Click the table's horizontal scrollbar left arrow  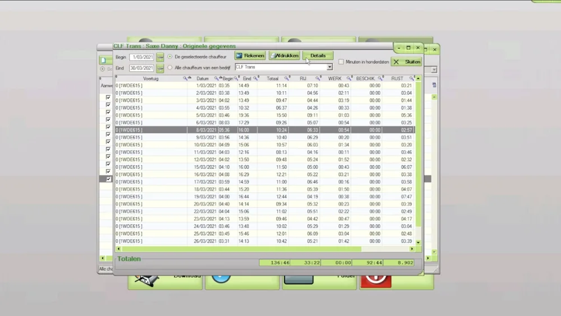point(118,249)
